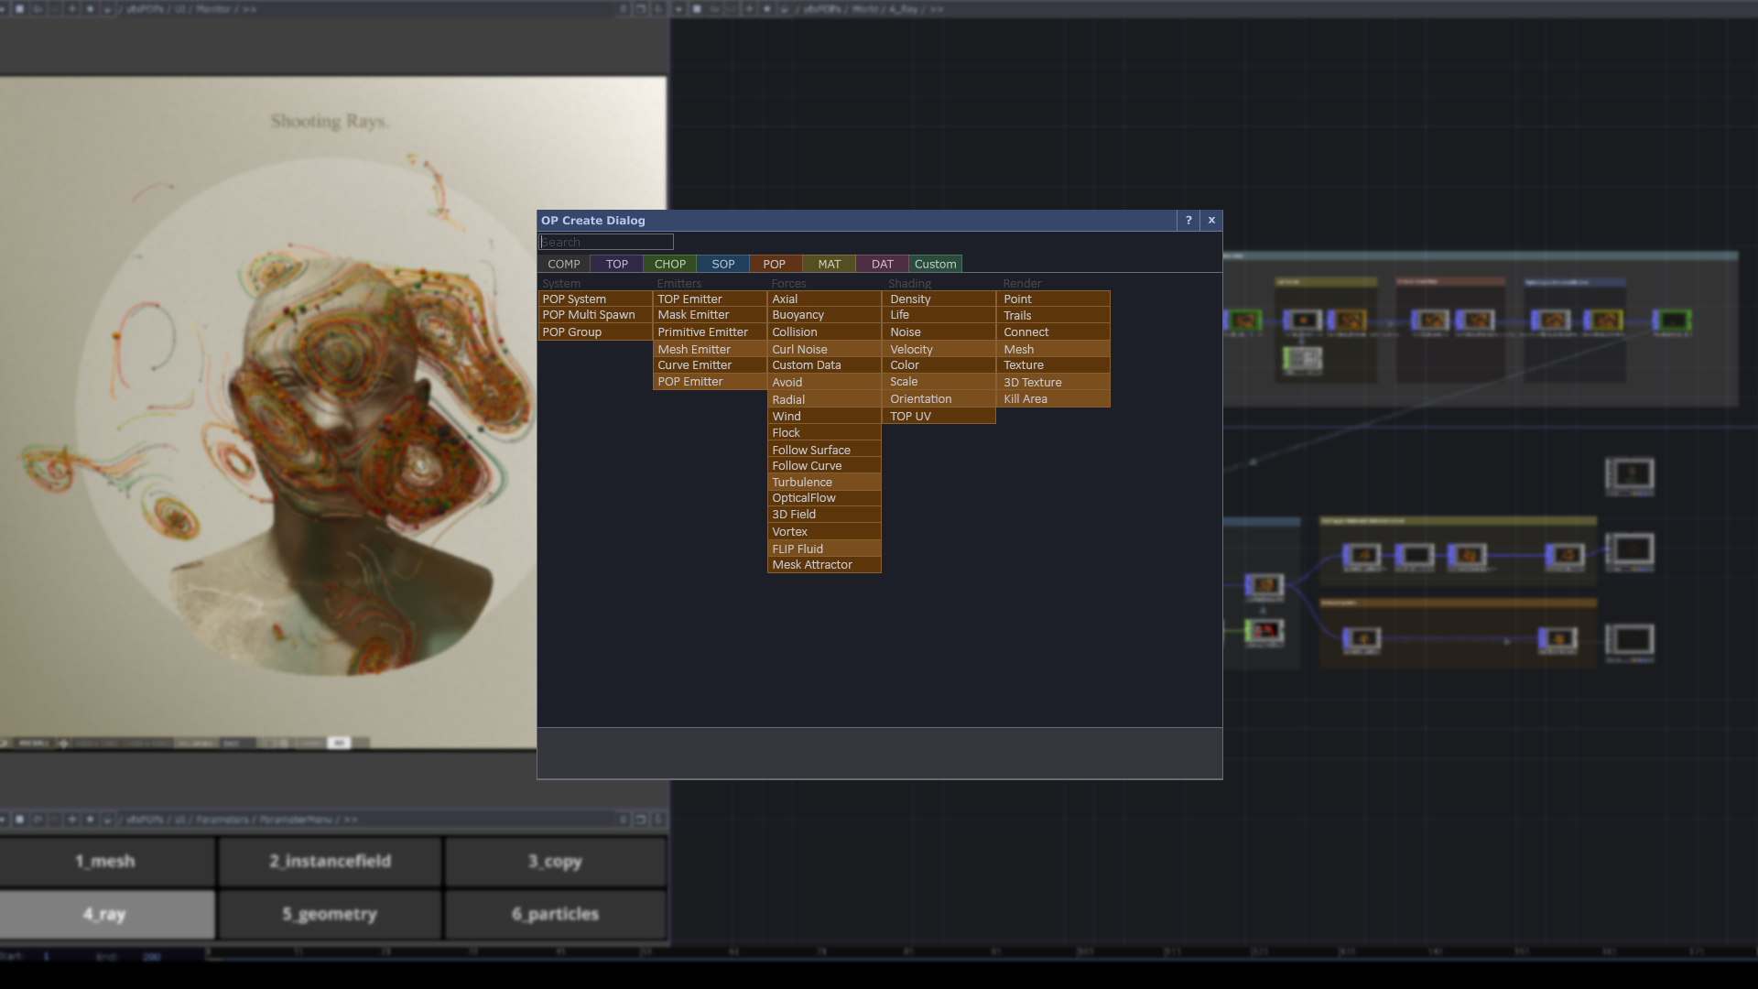Close the OP Create Dialog
Image resolution: width=1758 pixels, height=989 pixels.
tap(1211, 221)
